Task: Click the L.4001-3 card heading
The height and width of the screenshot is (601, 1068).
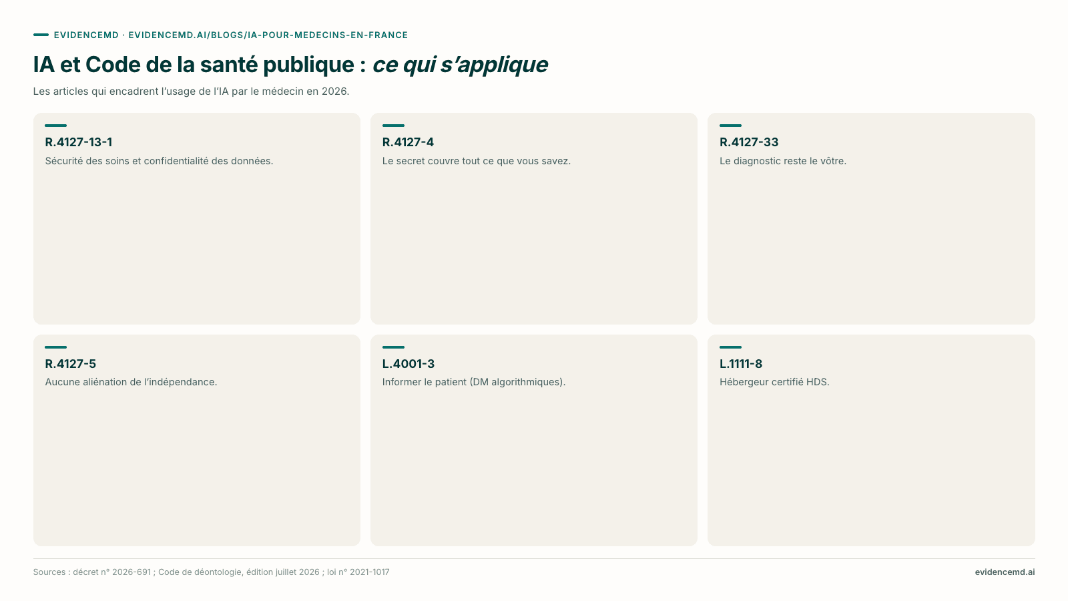Action: tap(409, 363)
